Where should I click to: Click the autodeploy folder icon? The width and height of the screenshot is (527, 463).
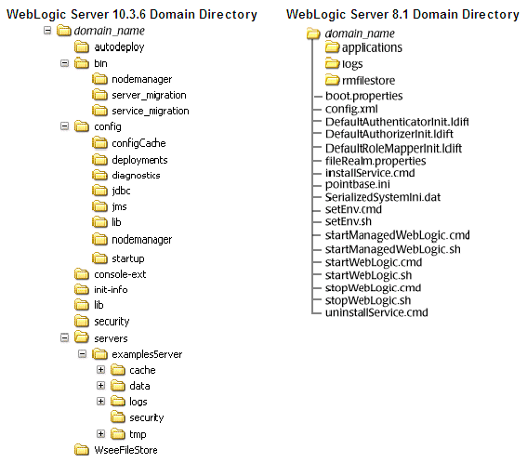[x=82, y=47]
